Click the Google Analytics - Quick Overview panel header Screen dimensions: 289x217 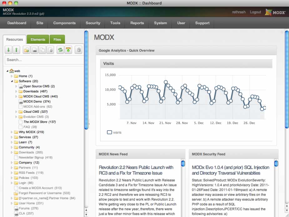(x=186, y=50)
